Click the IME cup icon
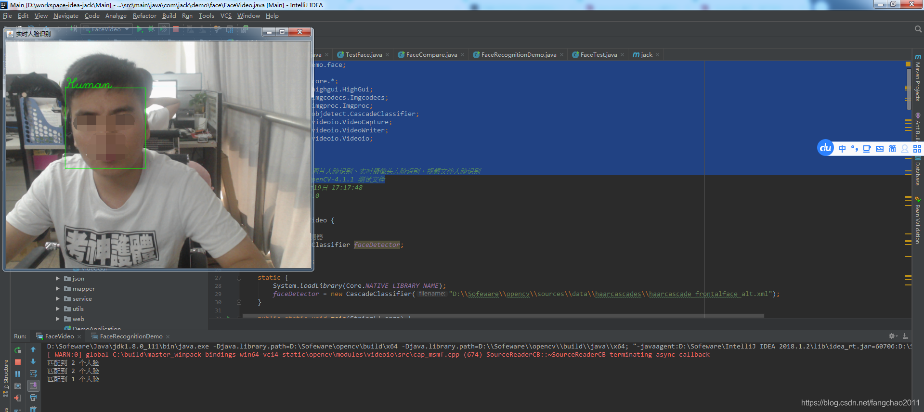The height and width of the screenshot is (412, 924). [867, 149]
